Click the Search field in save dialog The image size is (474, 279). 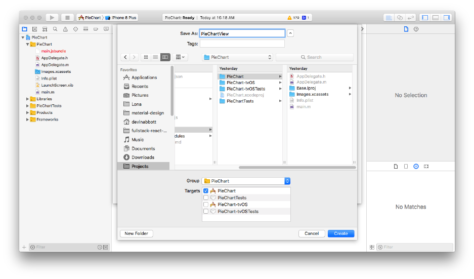[314, 57]
